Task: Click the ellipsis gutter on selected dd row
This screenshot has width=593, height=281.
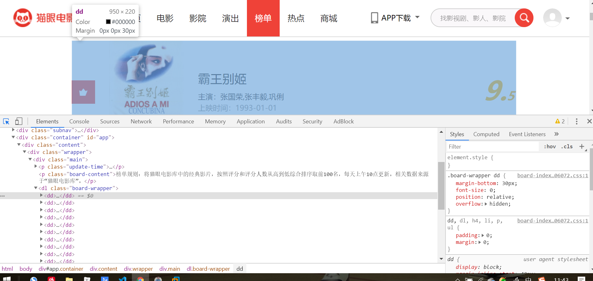Action: [x=2, y=196]
